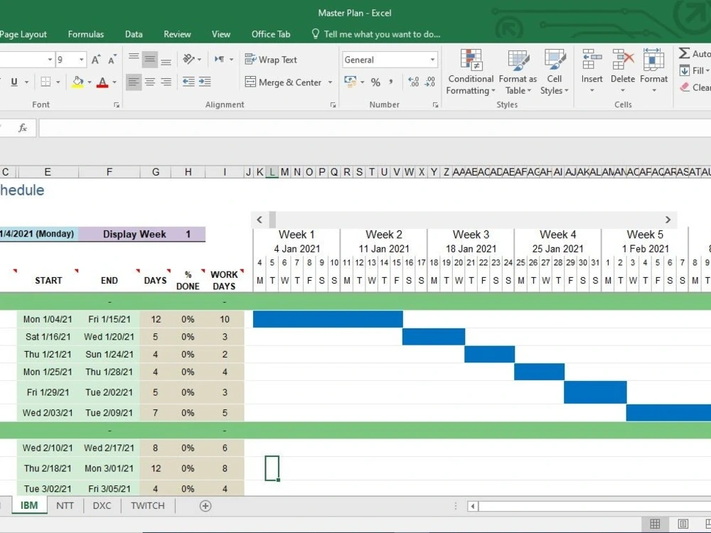Viewport: 711px width, 533px height.
Task: Open Cell Styles gallery
Action: 554,72
